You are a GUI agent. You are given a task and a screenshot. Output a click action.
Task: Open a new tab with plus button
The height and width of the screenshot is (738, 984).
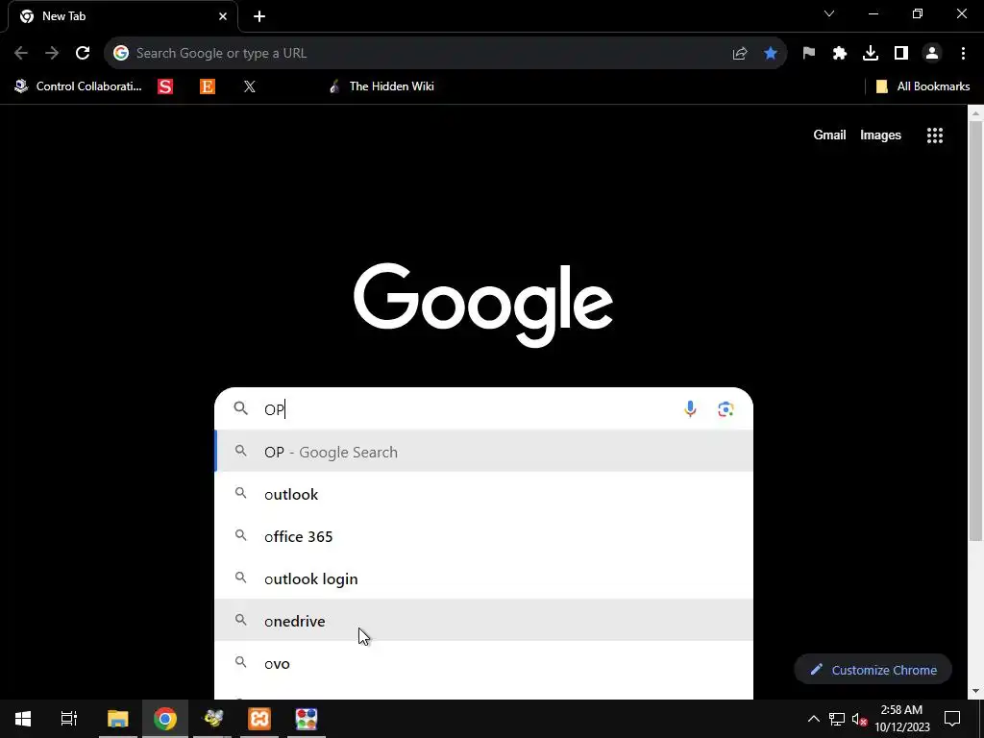click(x=259, y=16)
